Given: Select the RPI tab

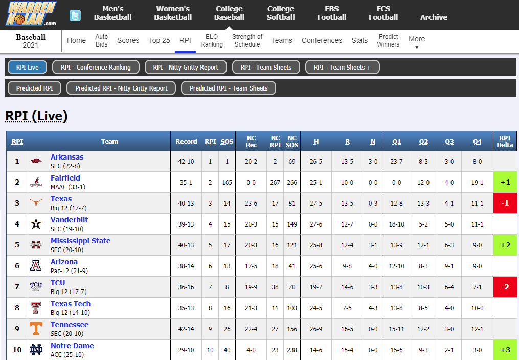Looking at the screenshot, I should (185, 40).
